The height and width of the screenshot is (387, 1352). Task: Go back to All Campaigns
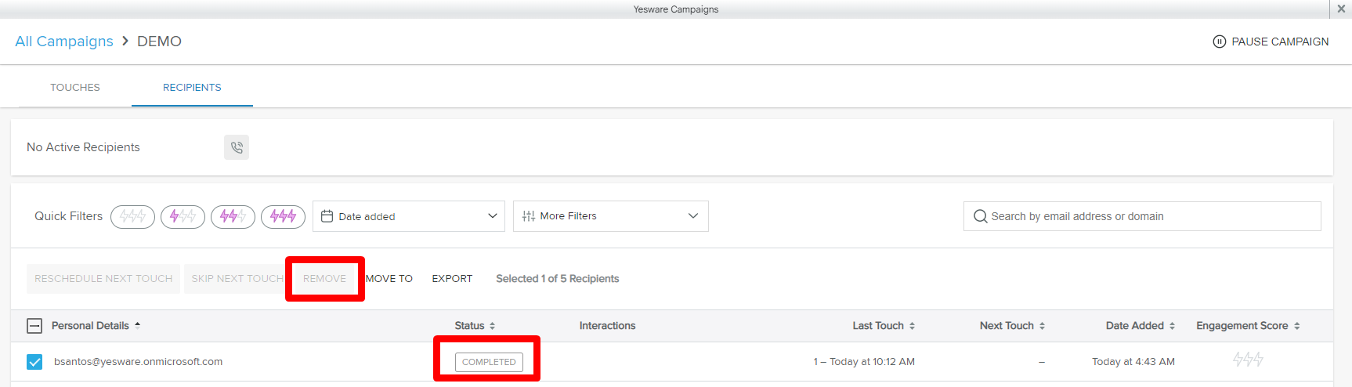[64, 42]
